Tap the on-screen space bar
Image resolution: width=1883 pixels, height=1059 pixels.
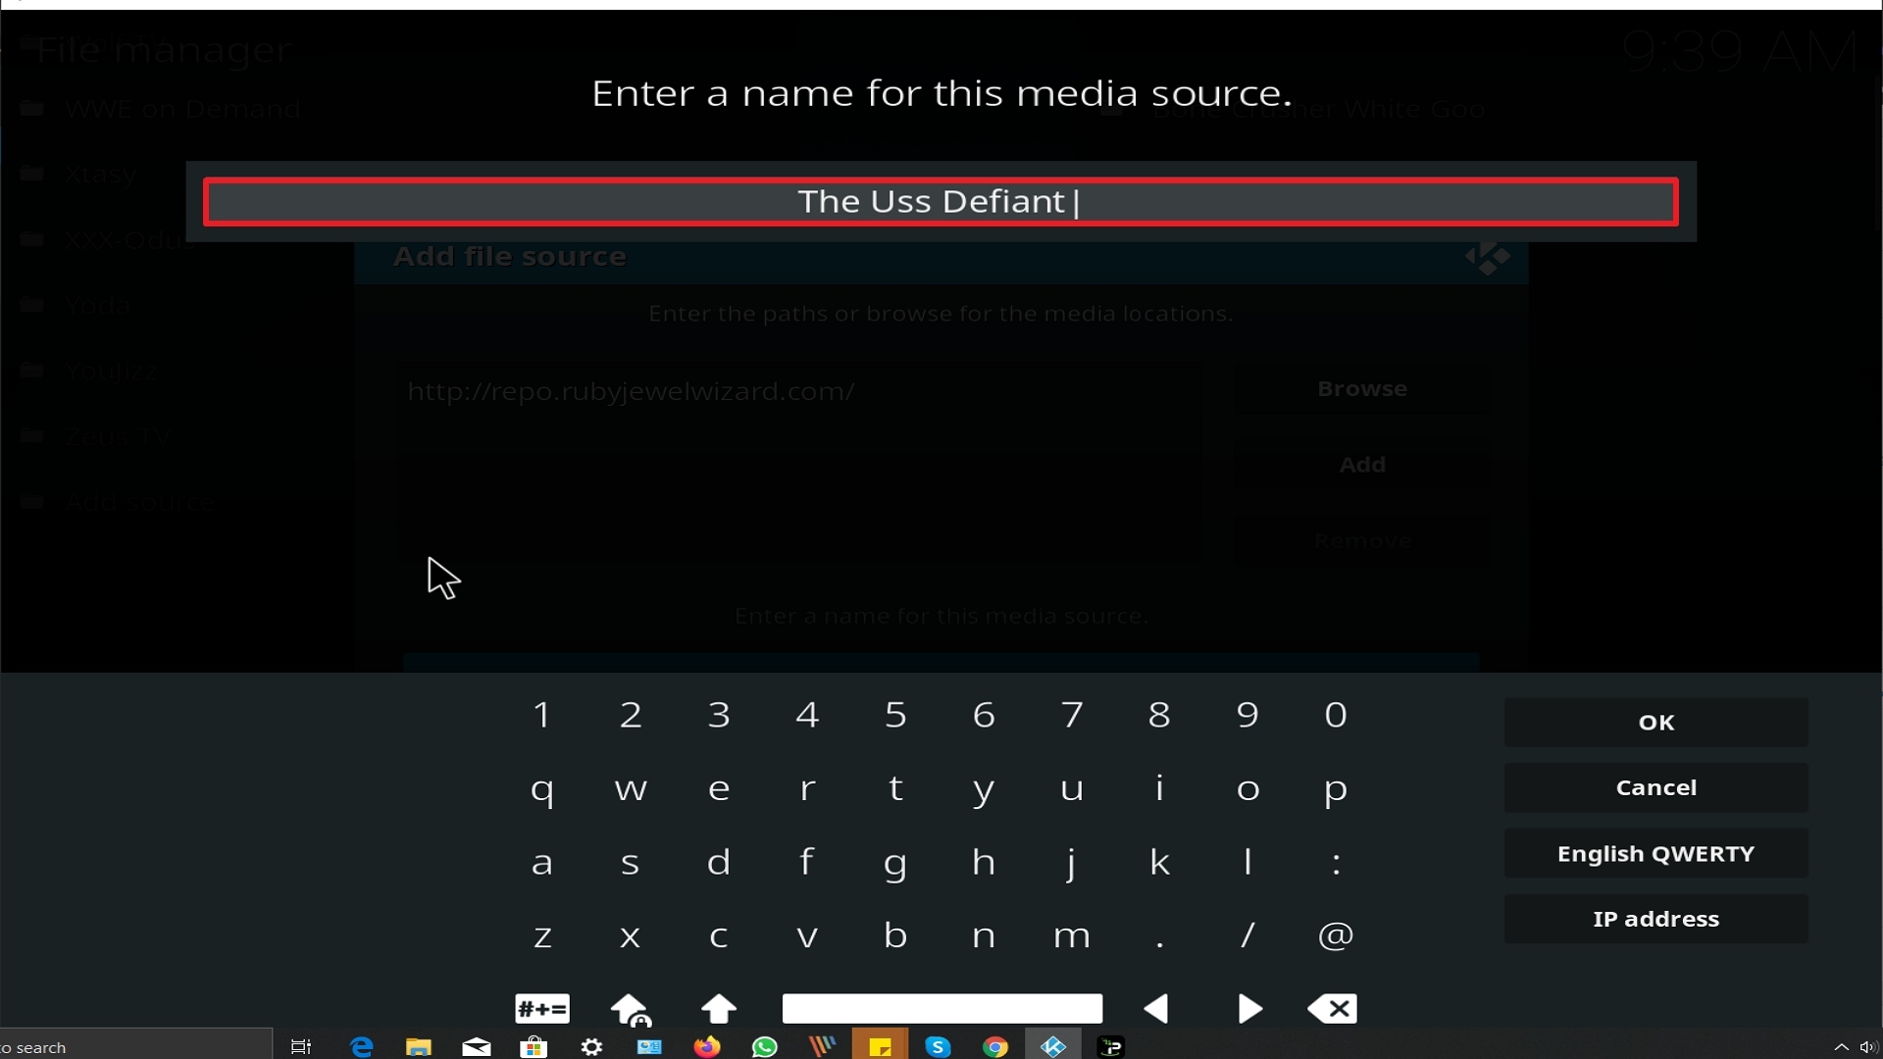coord(941,1008)
